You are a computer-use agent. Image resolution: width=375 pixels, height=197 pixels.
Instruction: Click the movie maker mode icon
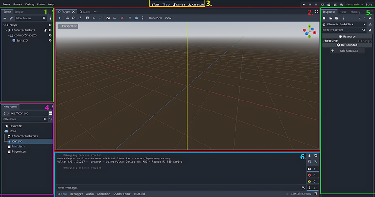tap(341, 5)
